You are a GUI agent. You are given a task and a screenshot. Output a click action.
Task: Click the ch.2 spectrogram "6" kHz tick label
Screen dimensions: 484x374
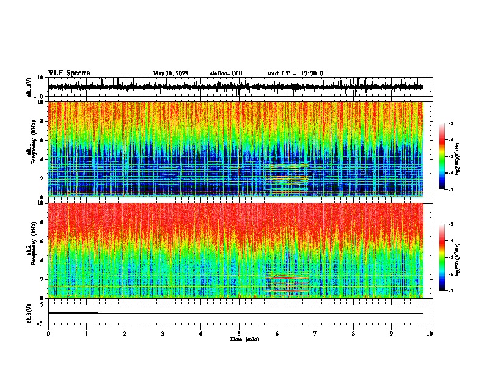43,241
